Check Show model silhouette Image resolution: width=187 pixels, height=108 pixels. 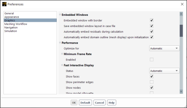click(152, 93)
